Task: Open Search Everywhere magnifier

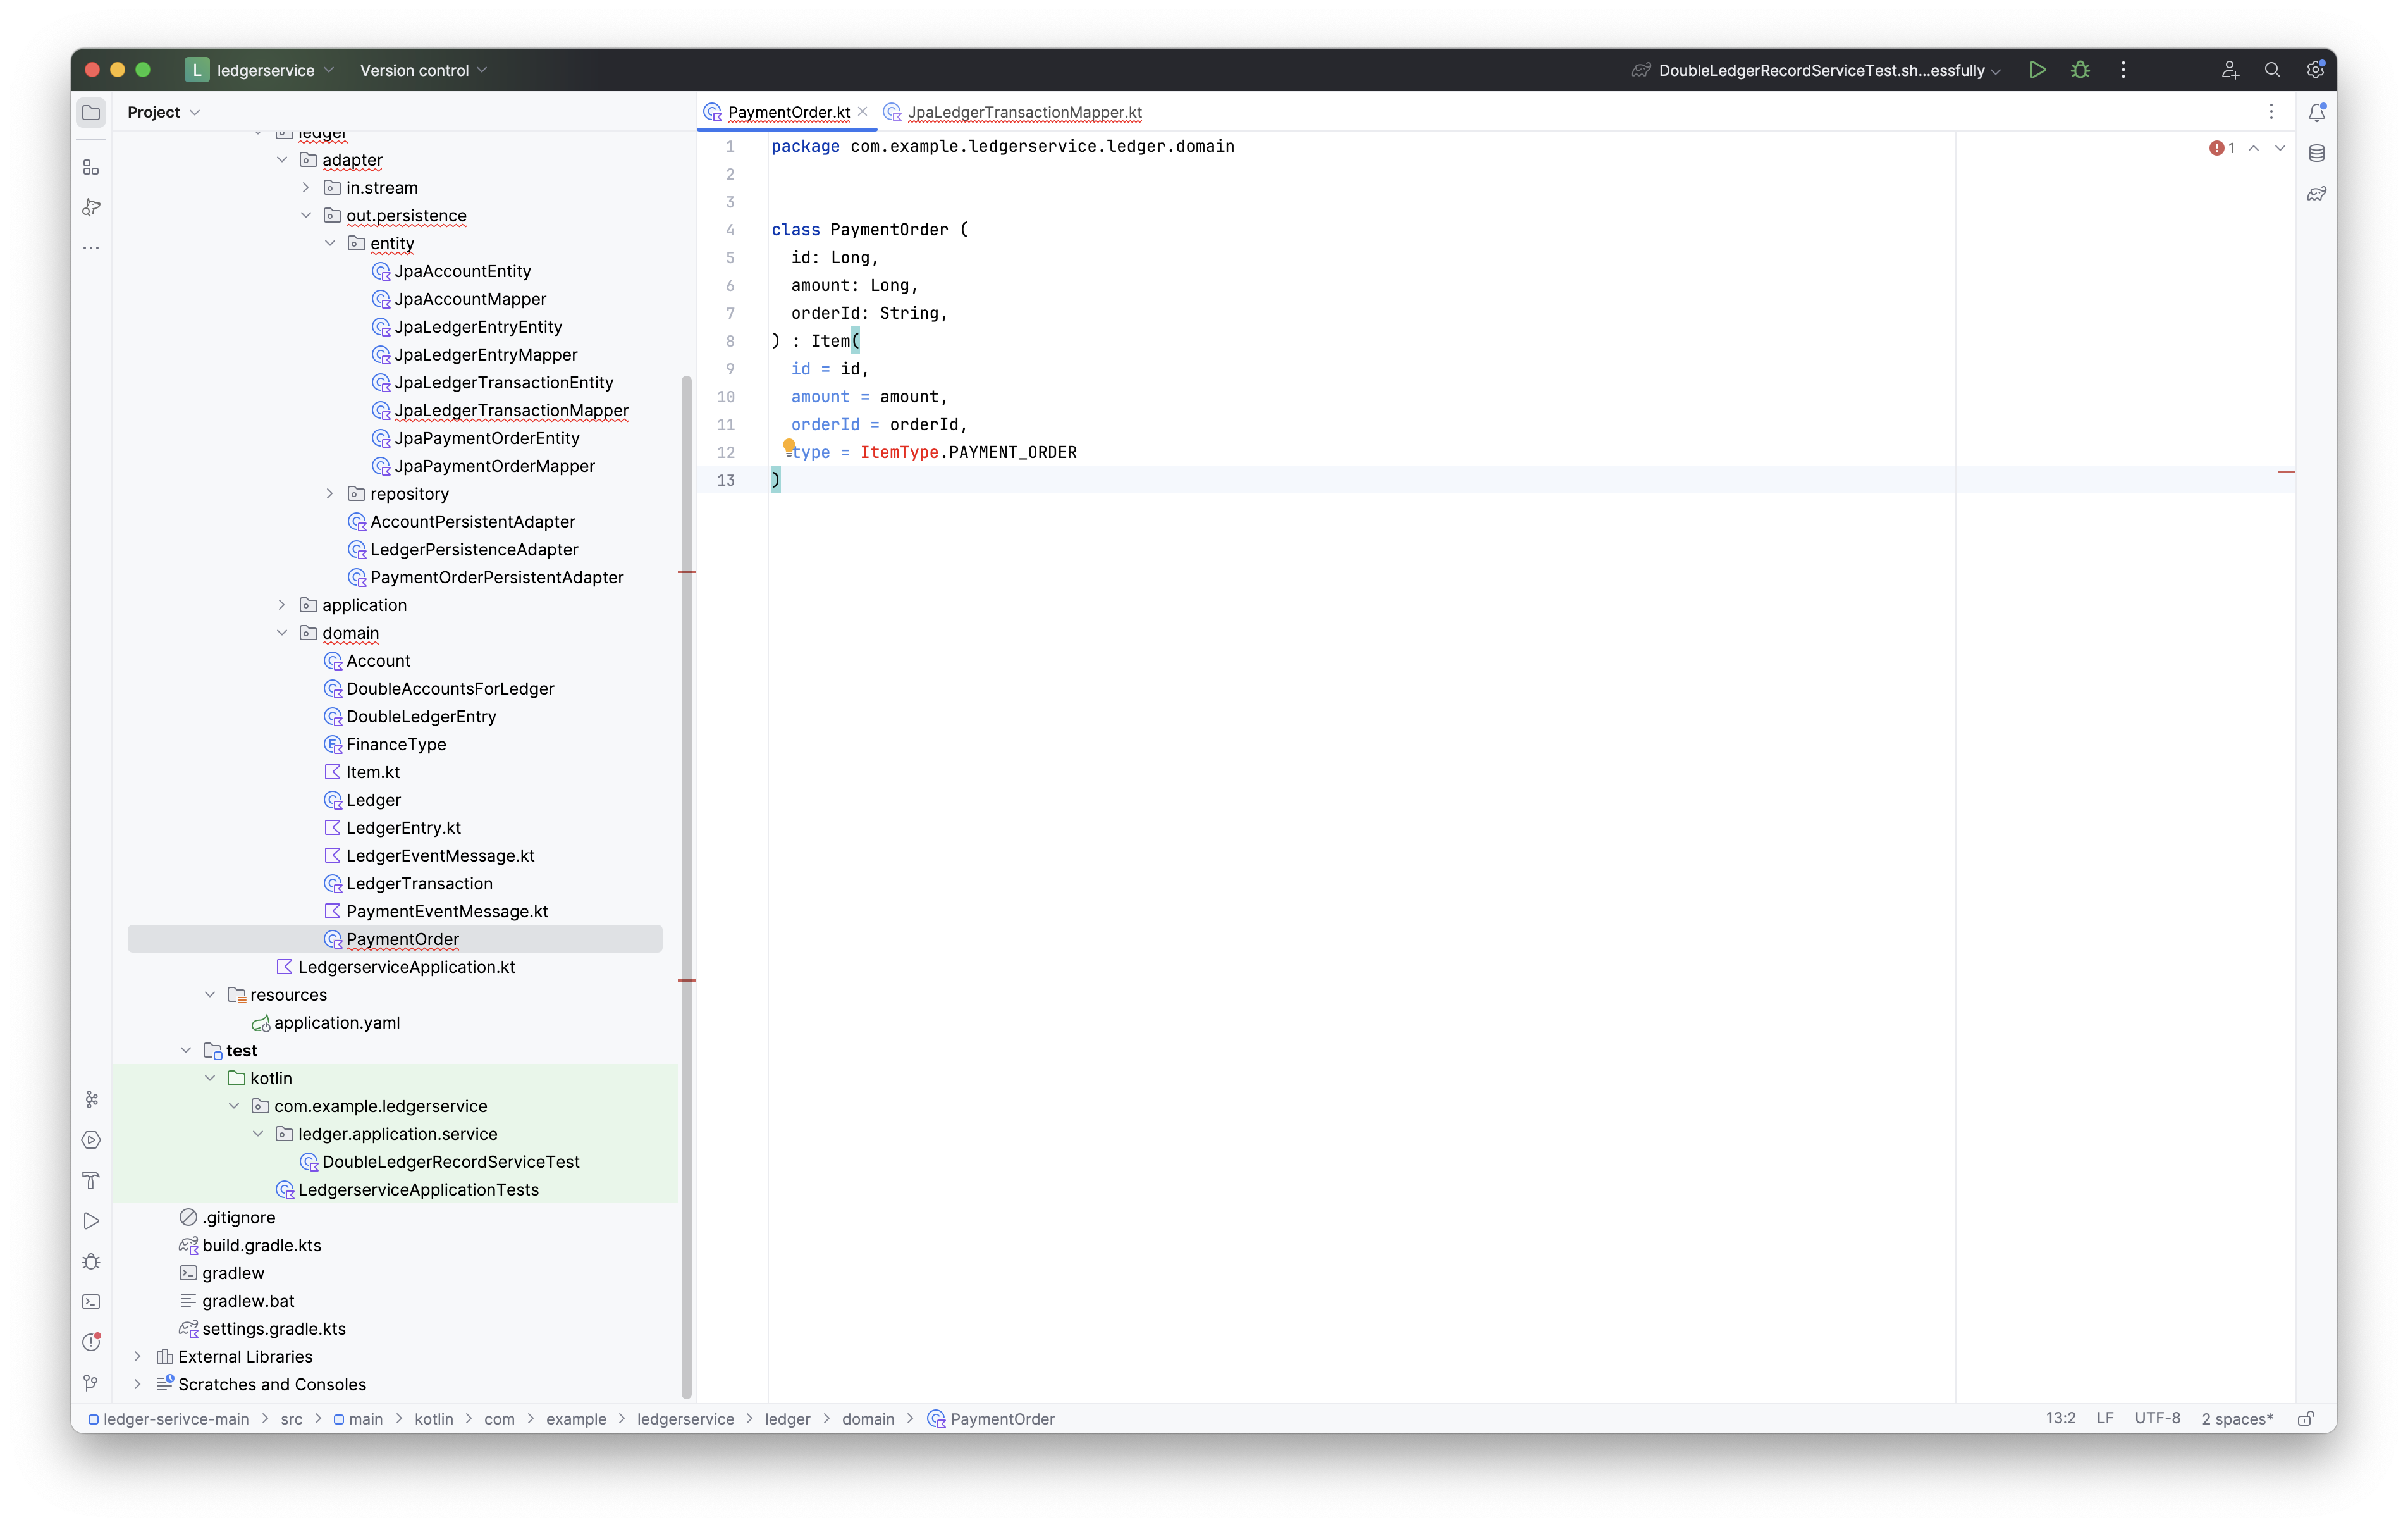Action: (x=2273, y=70)
